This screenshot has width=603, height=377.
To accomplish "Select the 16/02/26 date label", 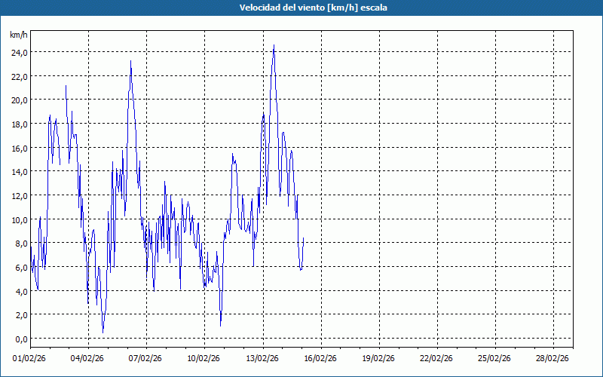I will pos(320,359).
